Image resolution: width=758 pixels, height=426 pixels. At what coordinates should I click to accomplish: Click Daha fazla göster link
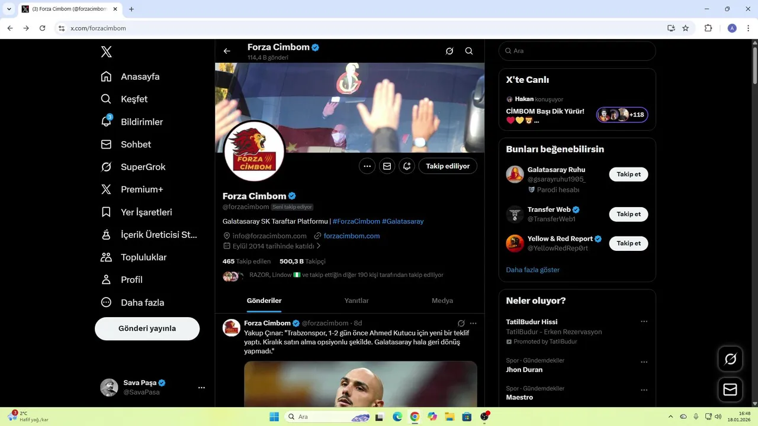pyautogui.click(x=533, y=270)
